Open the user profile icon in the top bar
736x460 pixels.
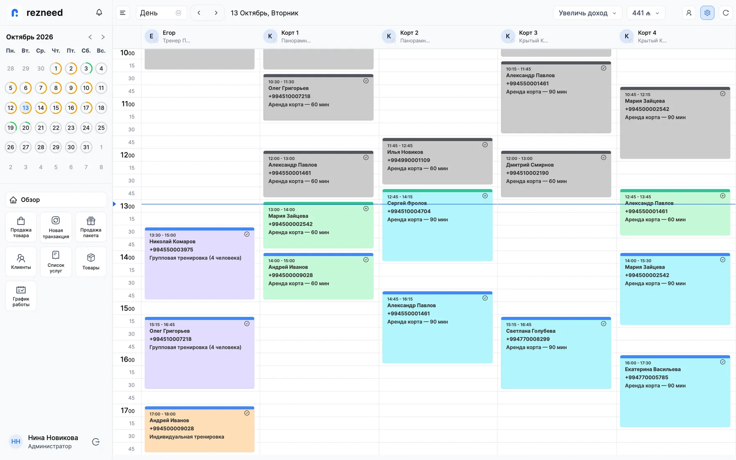689,13
